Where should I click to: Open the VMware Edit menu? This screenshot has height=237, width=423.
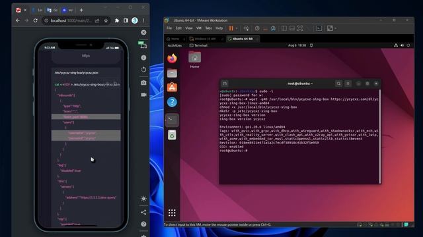click(x=178, y=28)
